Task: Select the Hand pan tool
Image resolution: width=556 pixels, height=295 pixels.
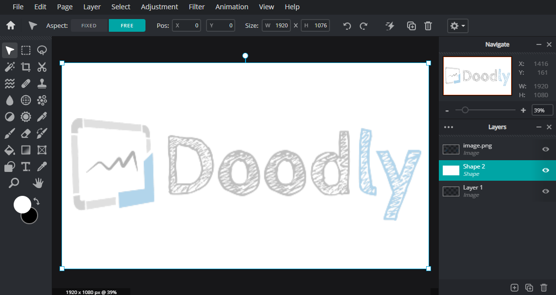Action: tap(38, 183)
